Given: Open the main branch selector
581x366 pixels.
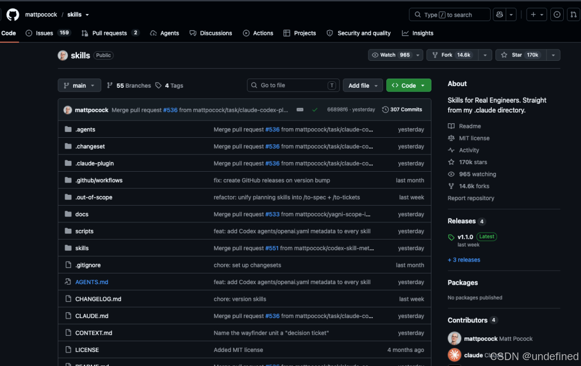Looking at the screenshot, I should (79, 85).
